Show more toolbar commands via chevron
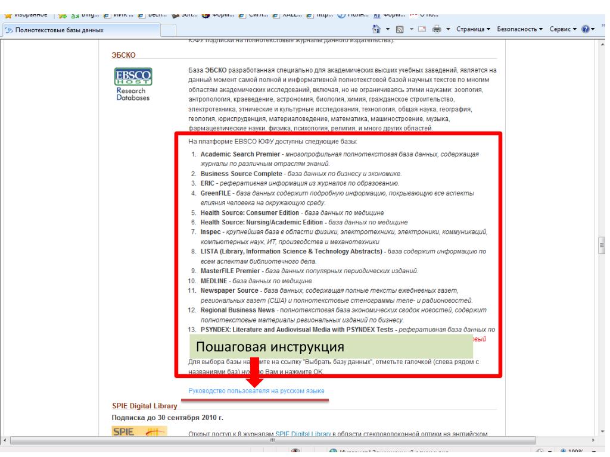This screenshot has width=610, height=457. (x=603, y=25)
